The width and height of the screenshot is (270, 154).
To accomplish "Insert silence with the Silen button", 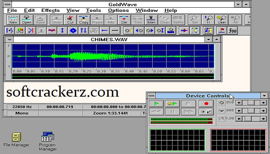I will (151, 20).
